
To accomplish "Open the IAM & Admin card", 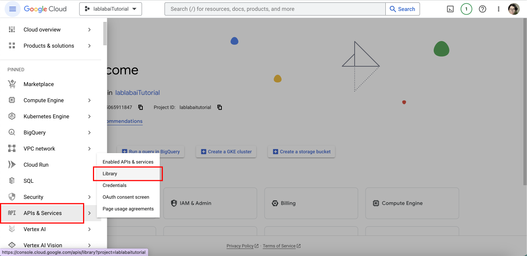I will [210, 203].
